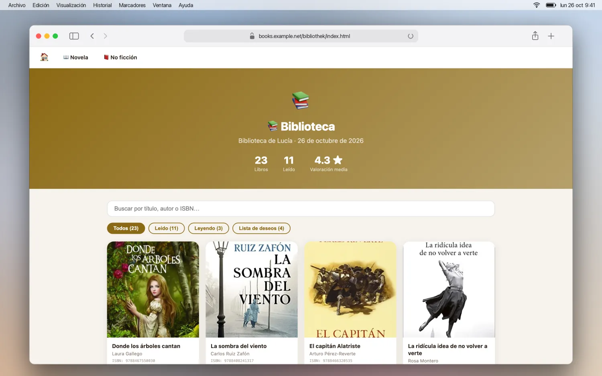Open the El capitán Alatriste cover
This screenshot has width=602, height=376.
pos(350,289)
